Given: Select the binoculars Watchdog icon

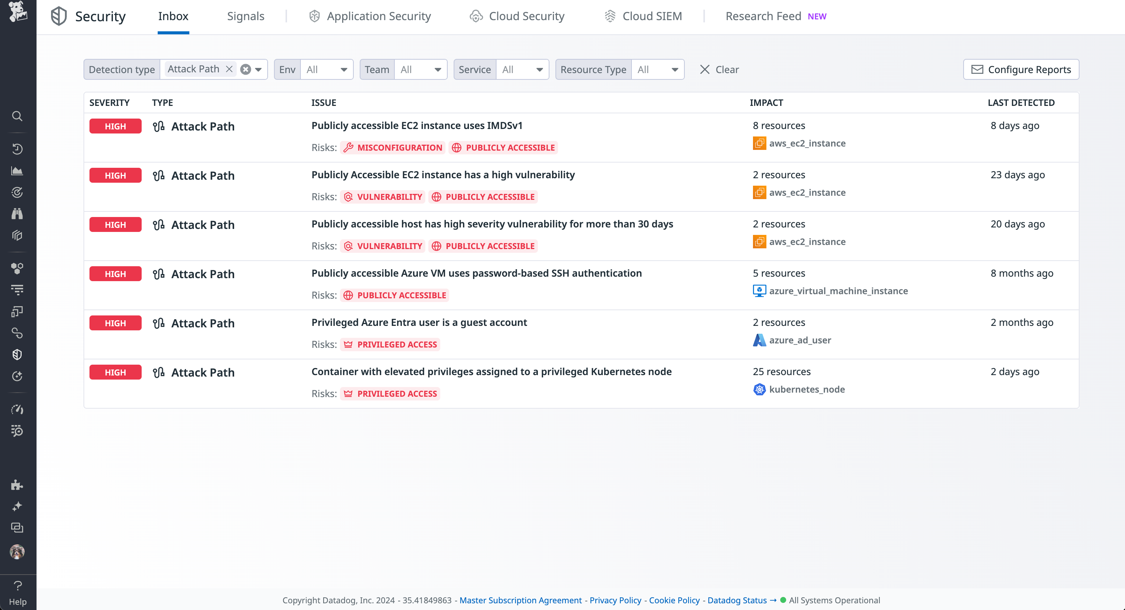Looking at the screenshot, I should pos(17,213).
